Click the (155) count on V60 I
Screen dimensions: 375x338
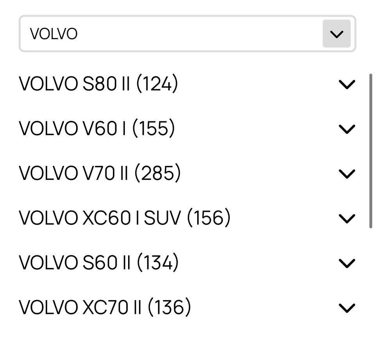coord(154,129)
